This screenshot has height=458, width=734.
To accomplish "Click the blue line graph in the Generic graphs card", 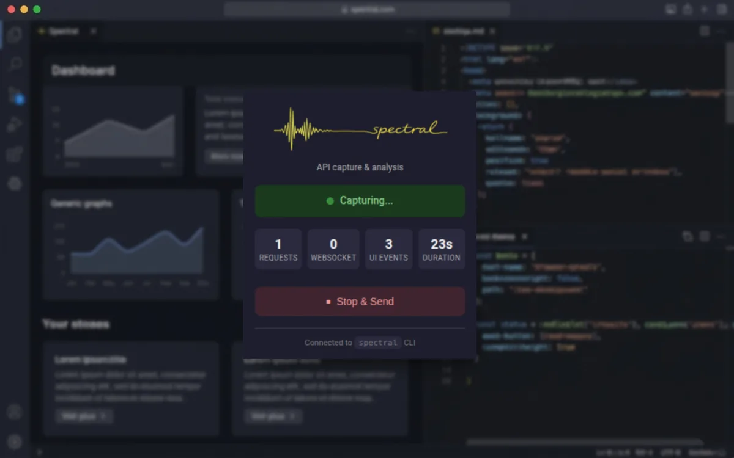I will [x=137, y=250].
